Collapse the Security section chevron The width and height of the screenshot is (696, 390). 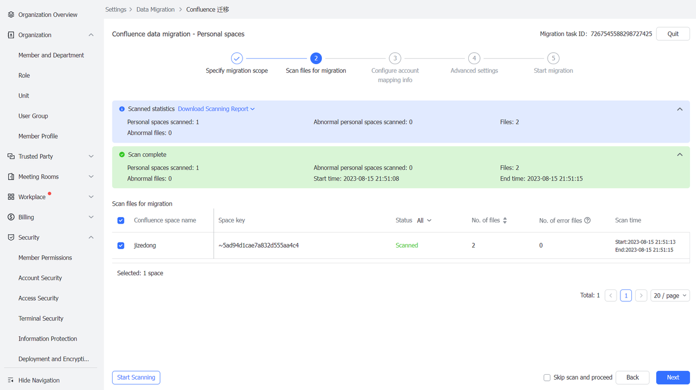click(x=91, y=237)
